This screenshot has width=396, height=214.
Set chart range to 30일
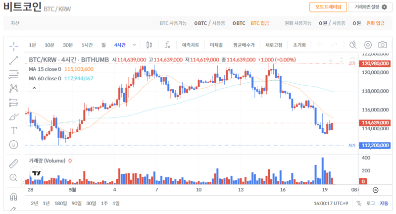coord(91,204)
